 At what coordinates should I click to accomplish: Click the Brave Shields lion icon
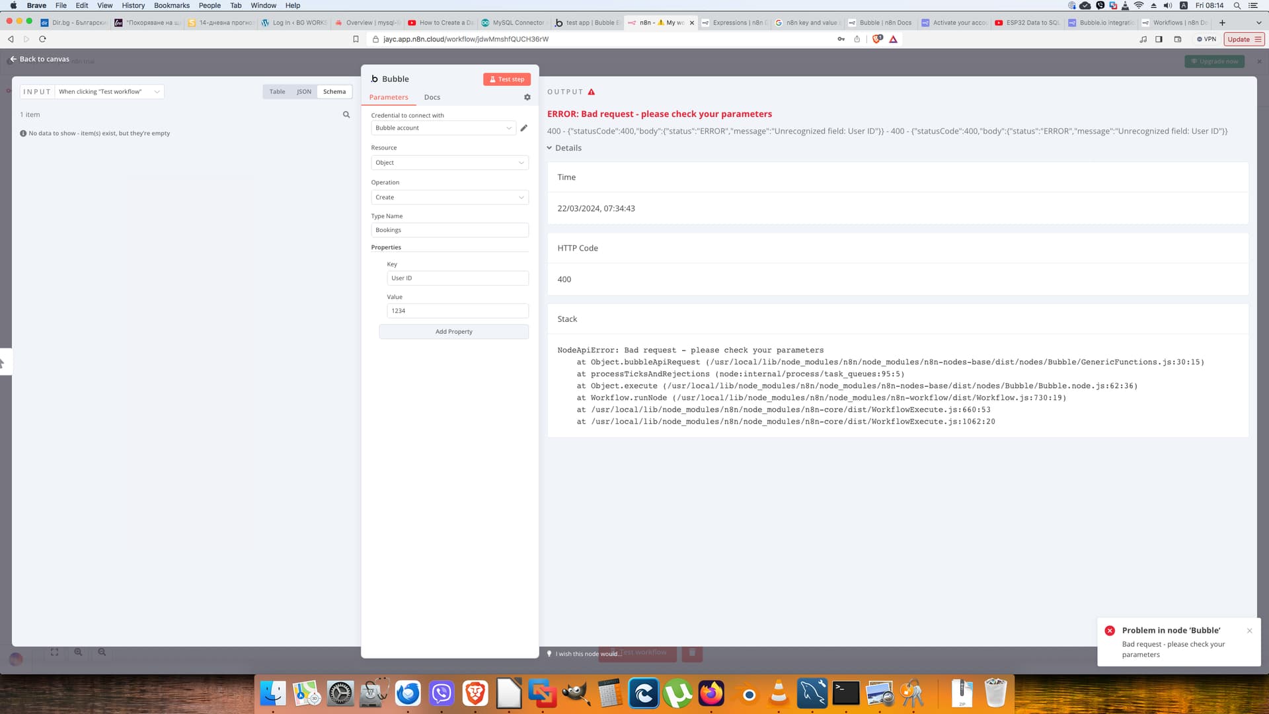click(x=877, y=39)
